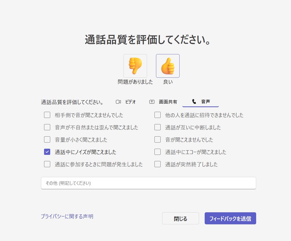Check 通話が互いに中断しました
Screen dimensions: 291x241
(x=158, y=127)
